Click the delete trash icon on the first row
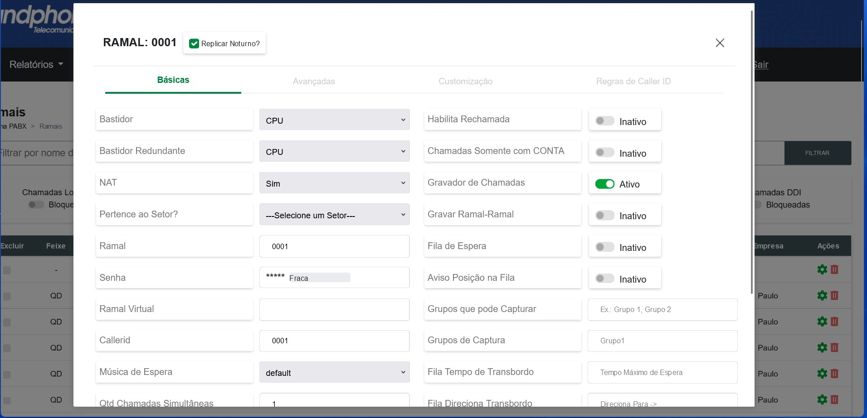867x418 pixels. click(x=834, y=269)
